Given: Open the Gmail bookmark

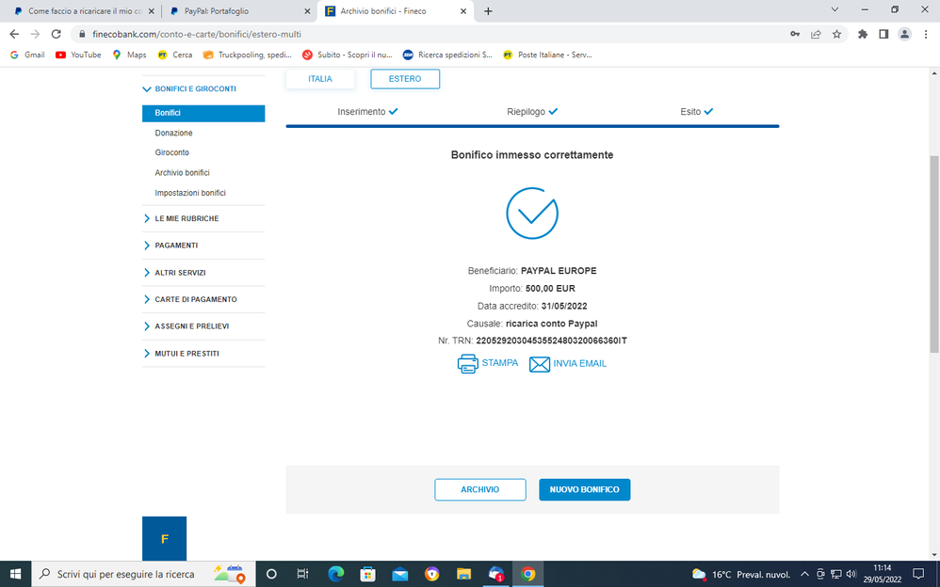Looking at the screenshot, I should coord(27,55).
